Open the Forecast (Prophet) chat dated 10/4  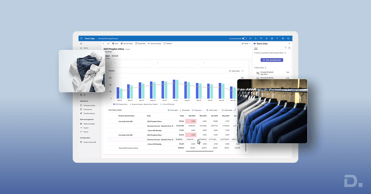[273, 73]
